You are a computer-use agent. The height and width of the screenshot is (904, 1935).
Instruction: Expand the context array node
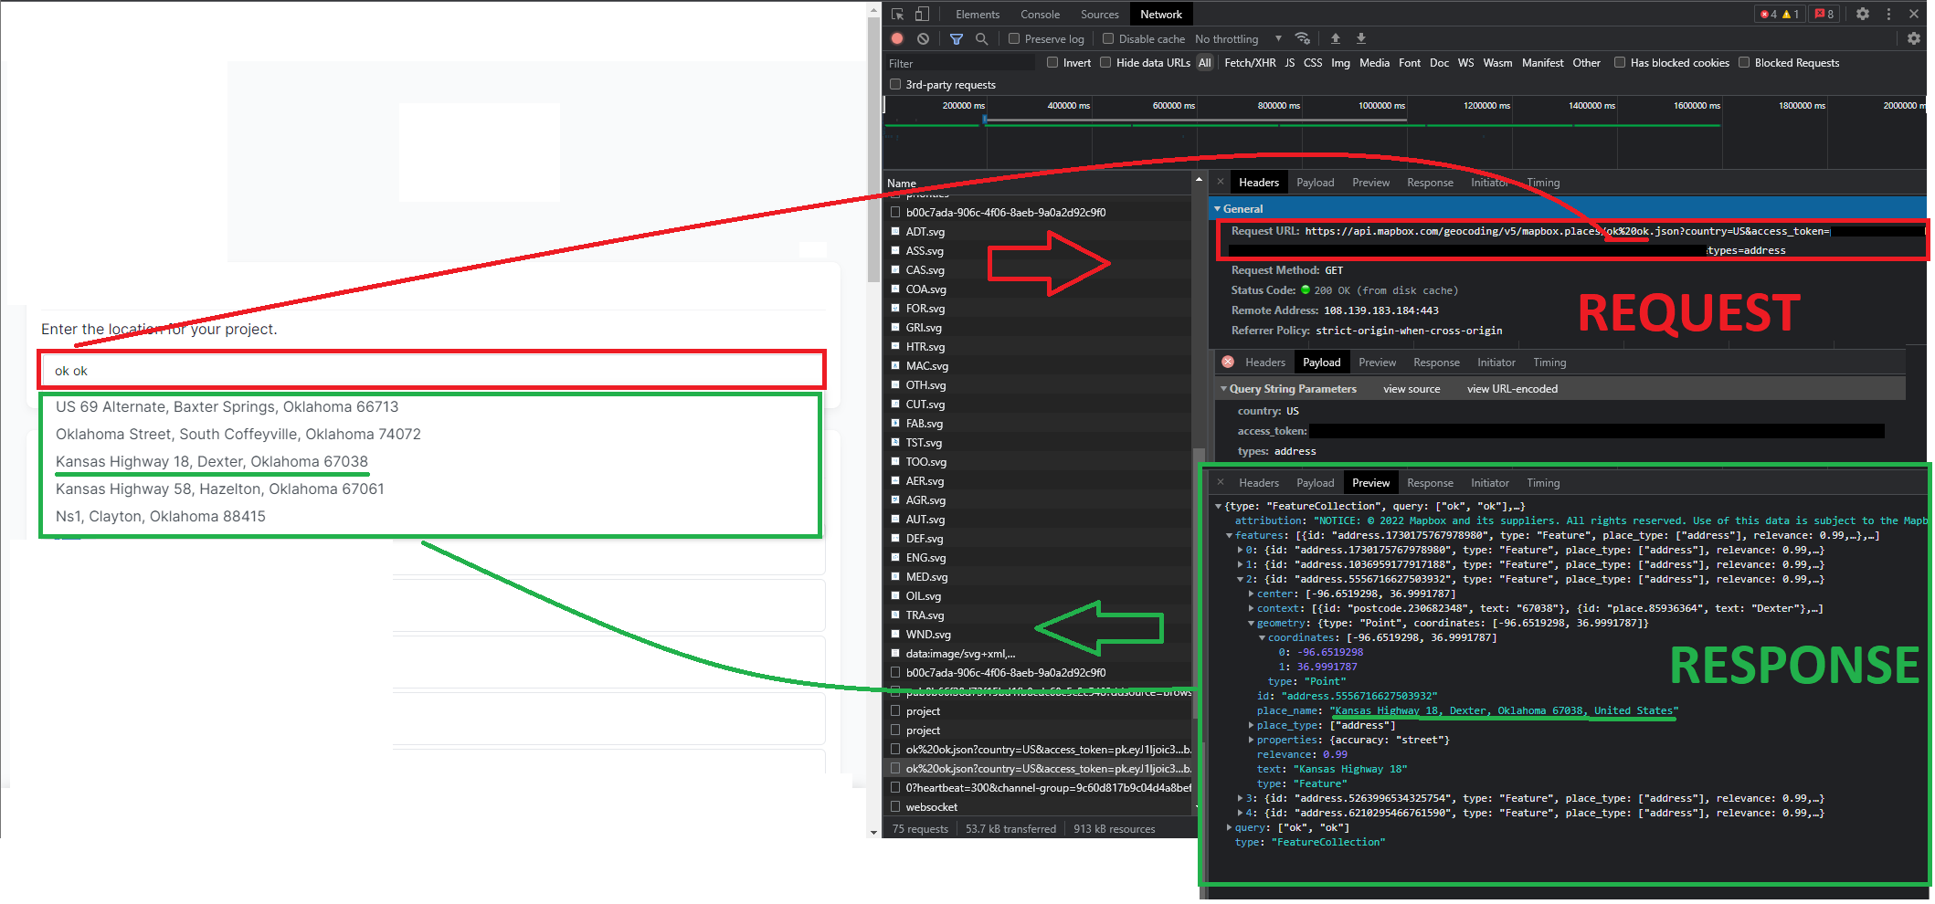(1251, 608)
